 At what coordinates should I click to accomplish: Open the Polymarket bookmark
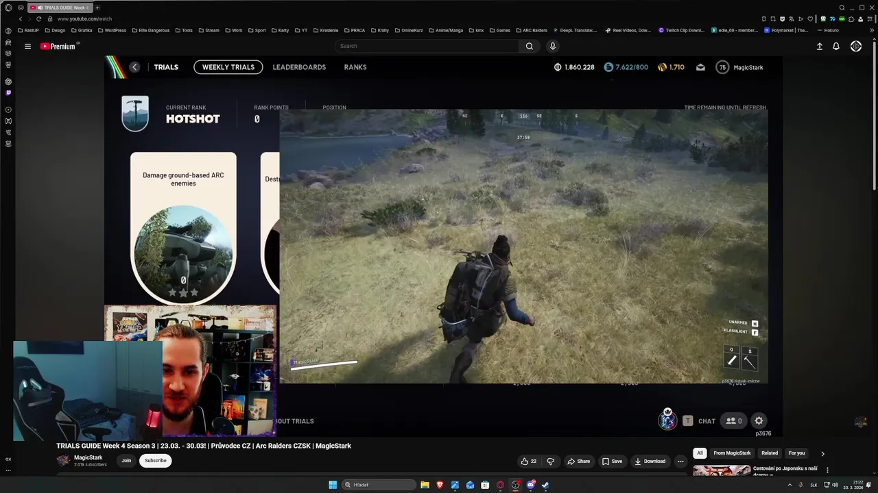click(x=785, y=30)
